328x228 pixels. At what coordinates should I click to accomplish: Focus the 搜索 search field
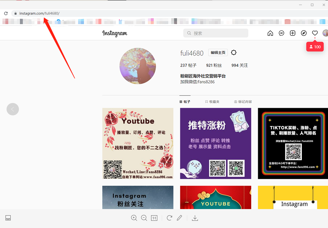216,33
